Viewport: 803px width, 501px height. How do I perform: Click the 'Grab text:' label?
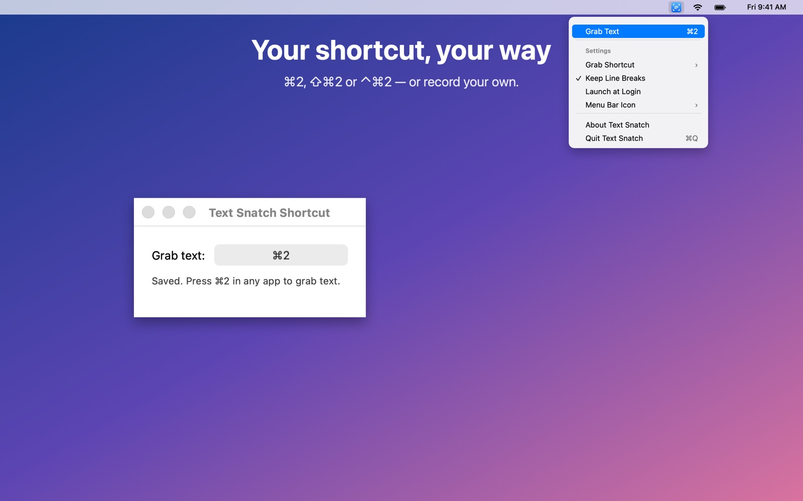pyautogui.click(x=178, y=256)
